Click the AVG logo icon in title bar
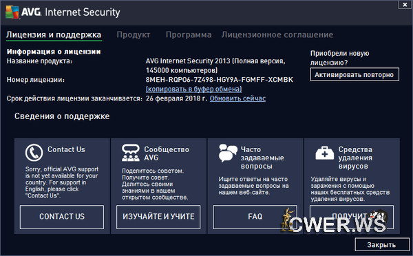Image resolution: width=413 pixels, height=256 pixels. click(x=12, y=12)
